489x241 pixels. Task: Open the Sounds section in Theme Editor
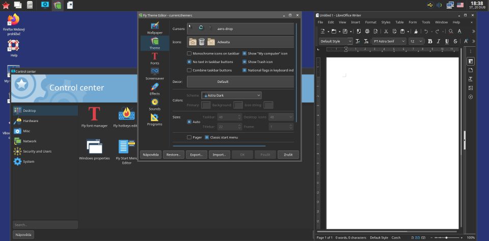click(155, 104)
